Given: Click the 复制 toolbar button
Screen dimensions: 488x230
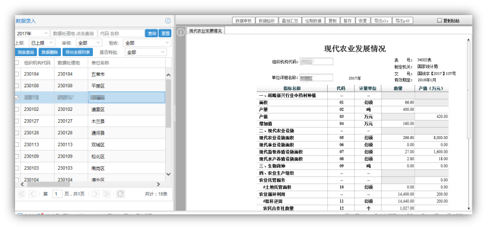Looking at the screenshot, I should point(333,20).
